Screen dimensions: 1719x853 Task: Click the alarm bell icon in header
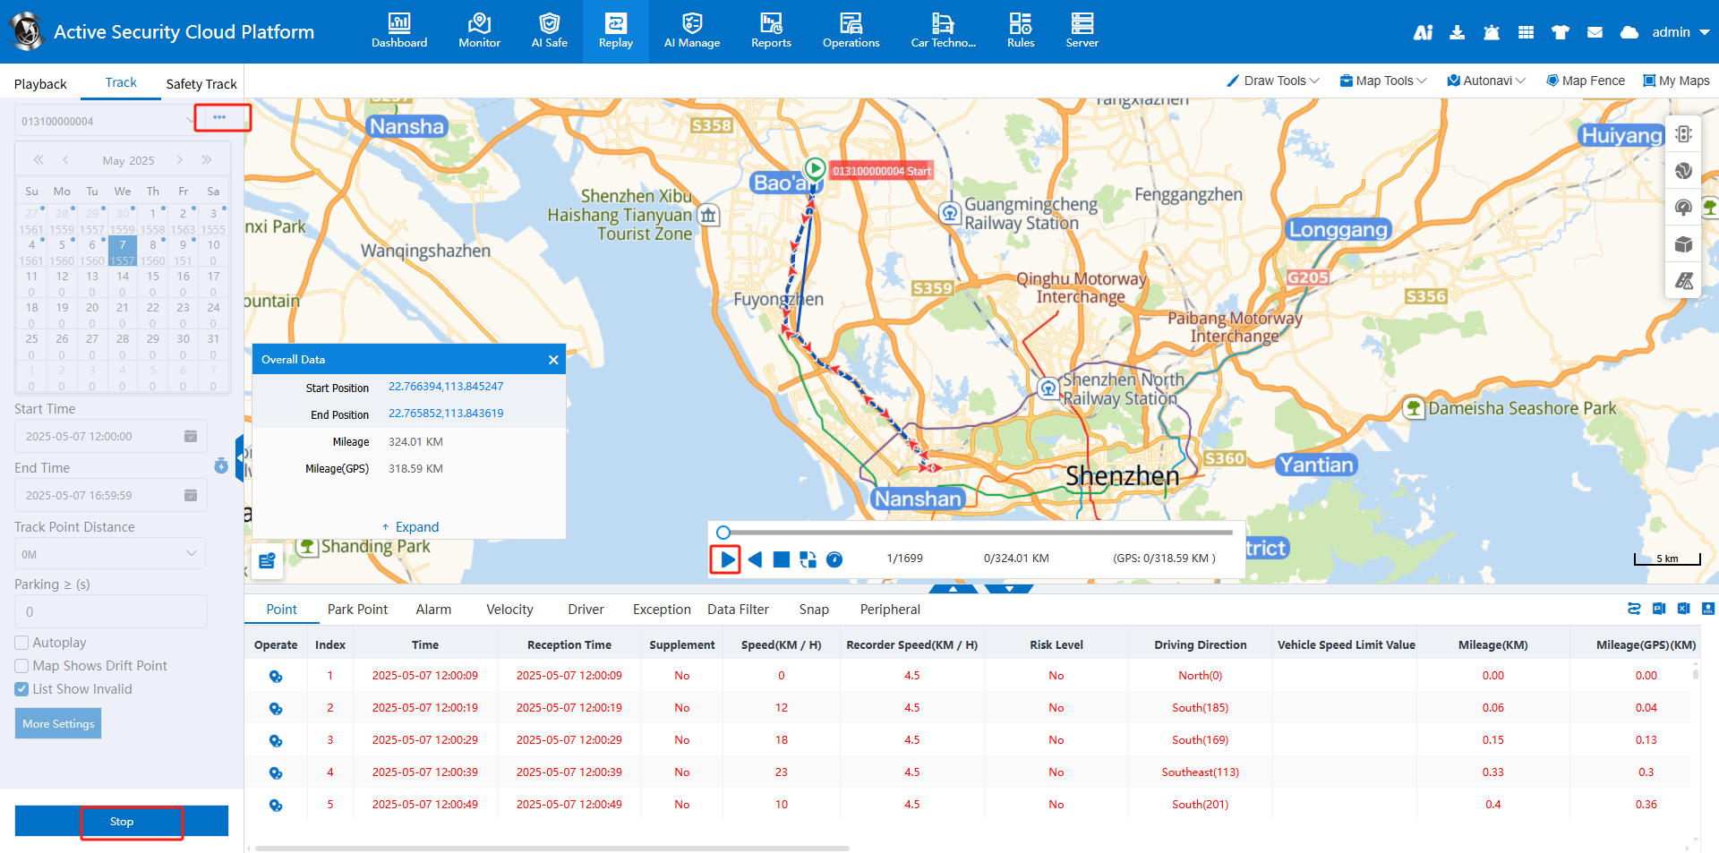(x=1491, y=32)
